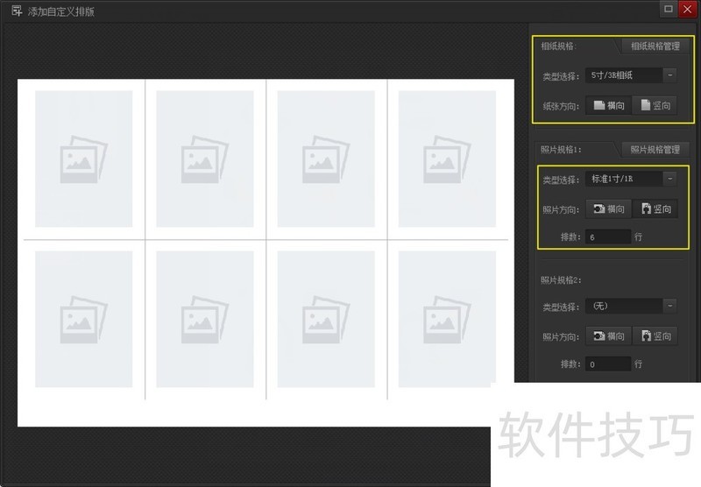Open the 照片规格管理 tab
The image size is (701, 487).
coord(655,150)
